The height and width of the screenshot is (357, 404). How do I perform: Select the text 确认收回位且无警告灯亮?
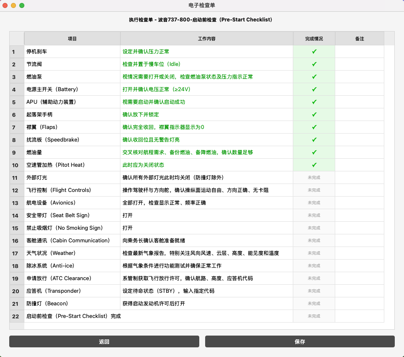click(x=151, y=140)
